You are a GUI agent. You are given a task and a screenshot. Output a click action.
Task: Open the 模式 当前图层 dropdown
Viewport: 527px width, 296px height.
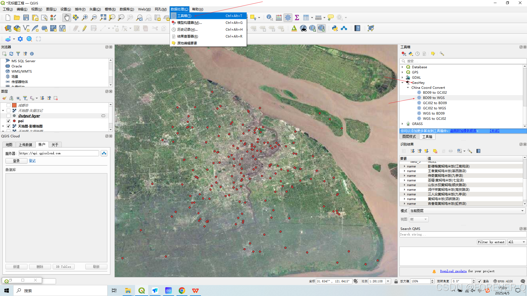467,211
